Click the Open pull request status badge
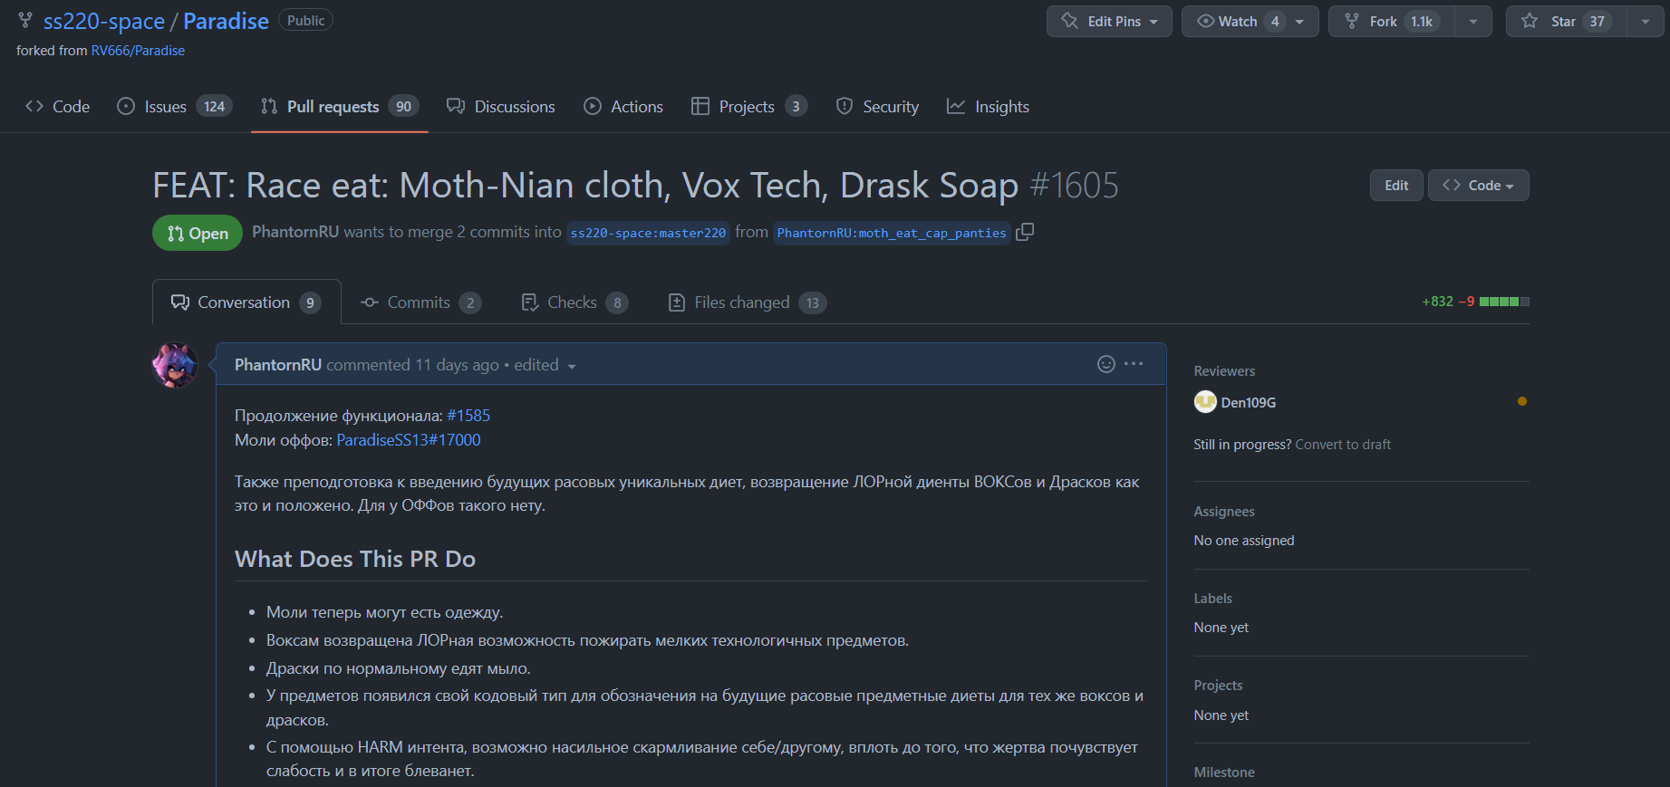1670x787 pixels. (x=198, y=233)
